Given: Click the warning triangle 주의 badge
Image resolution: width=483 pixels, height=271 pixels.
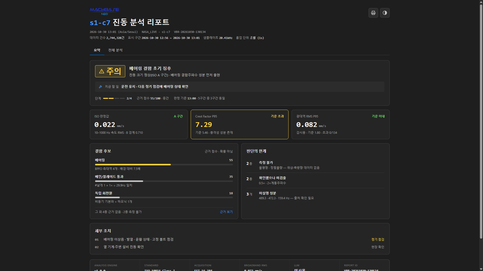Looking at the screenshot, I should [110, 71].
